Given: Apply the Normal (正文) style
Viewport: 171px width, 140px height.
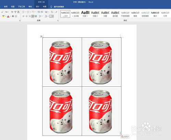Looking at the screenshot, I should point(65,14).
